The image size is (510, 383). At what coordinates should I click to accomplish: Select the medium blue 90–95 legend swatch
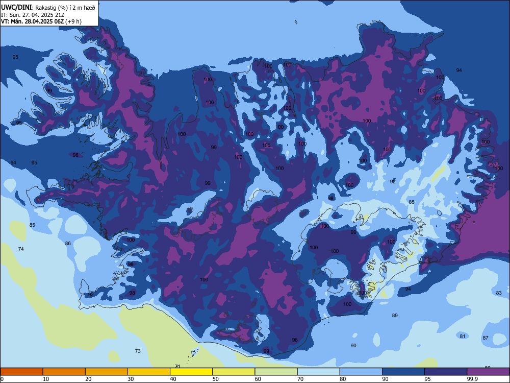403,372
